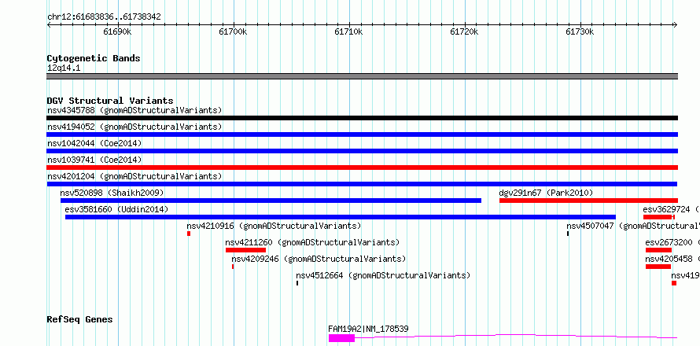The width and height of the screenshot is (700, 346).
Task: Click the red esv3629724 variant bar
Action: pos(658,217)
